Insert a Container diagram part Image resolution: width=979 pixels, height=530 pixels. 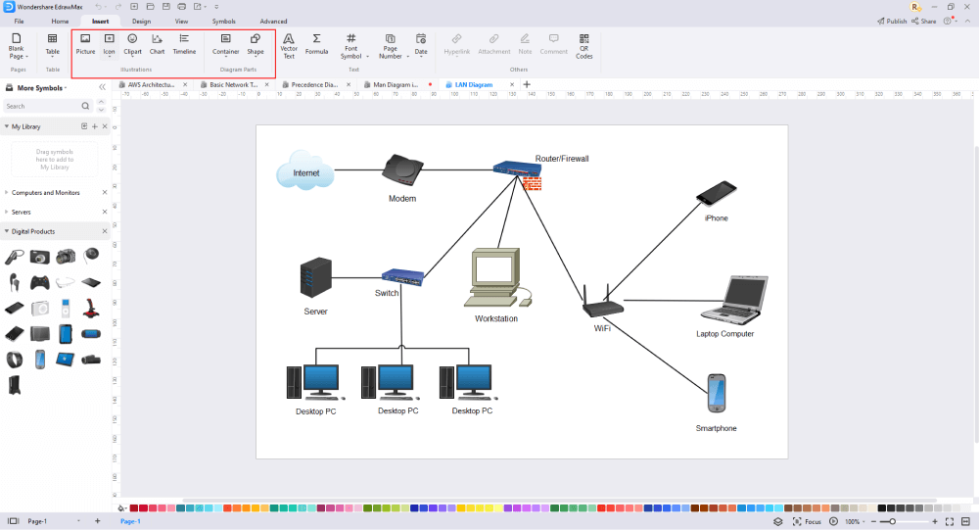[x=225, y=44]
